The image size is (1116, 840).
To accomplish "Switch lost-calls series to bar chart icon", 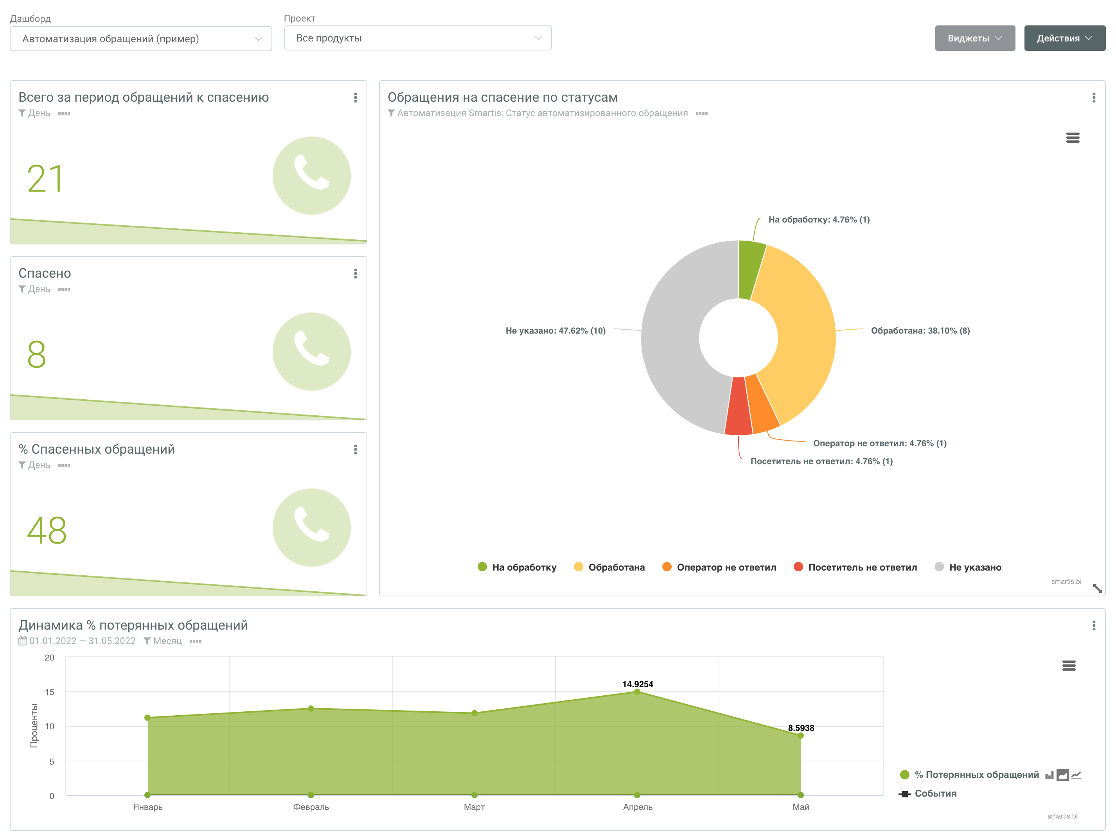I will [1049, 775].
